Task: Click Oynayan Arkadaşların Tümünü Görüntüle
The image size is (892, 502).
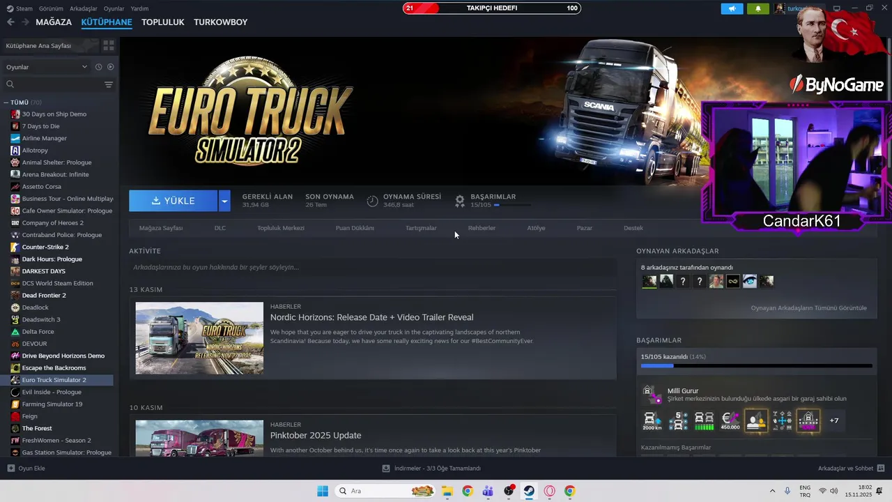Action: point(808,307)
